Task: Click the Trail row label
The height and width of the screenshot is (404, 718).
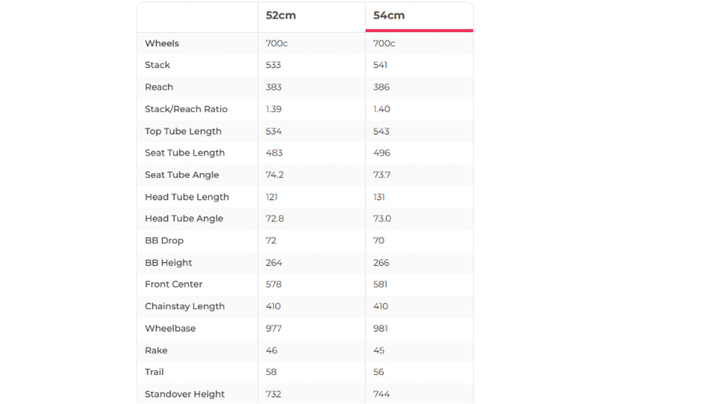Action: 154,371
